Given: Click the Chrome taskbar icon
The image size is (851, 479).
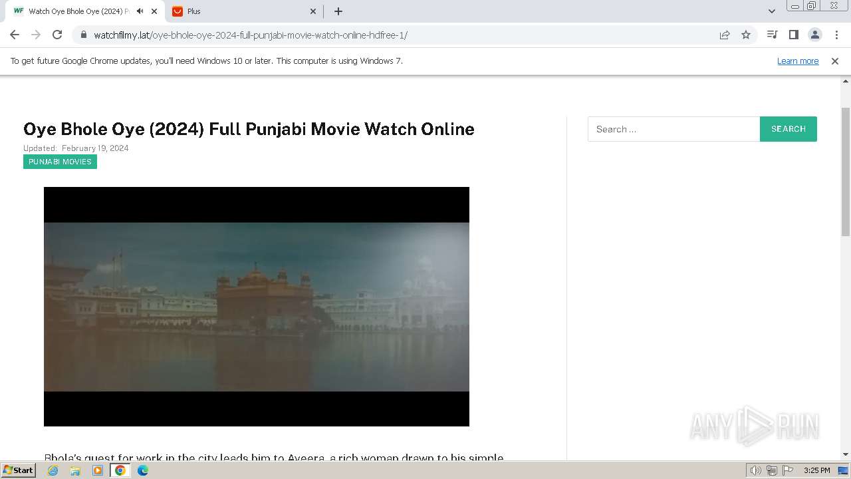Looking at the screenshot, I should click(120, 470).
